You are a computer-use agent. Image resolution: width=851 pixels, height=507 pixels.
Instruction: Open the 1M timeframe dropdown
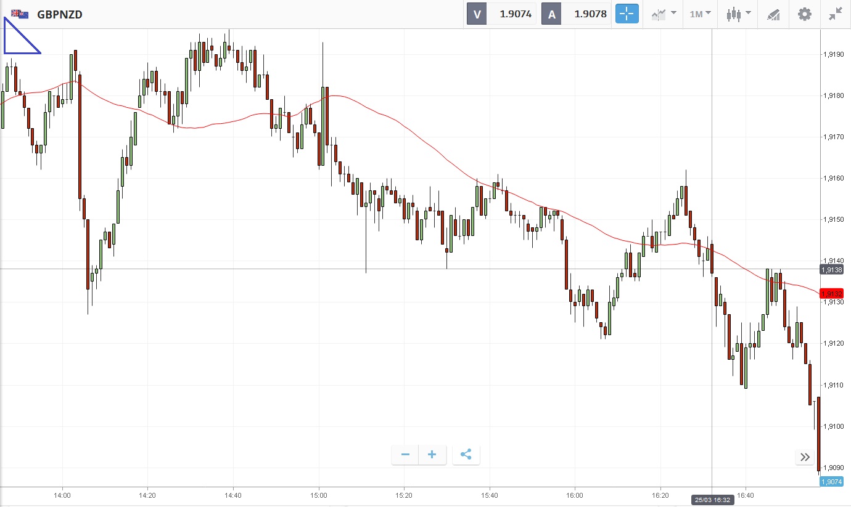point(701,14)
